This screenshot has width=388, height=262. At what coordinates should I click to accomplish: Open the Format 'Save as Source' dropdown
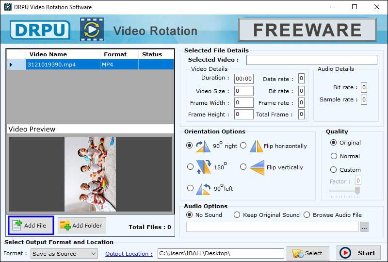(64, 254)
